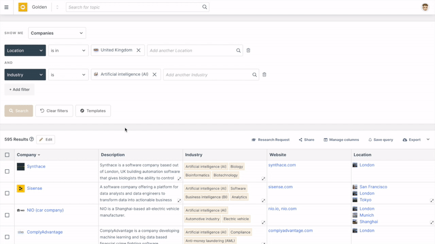The image size is (435, 244).
Task: Expand the Sisense description cell
Action: coord(179,200)
